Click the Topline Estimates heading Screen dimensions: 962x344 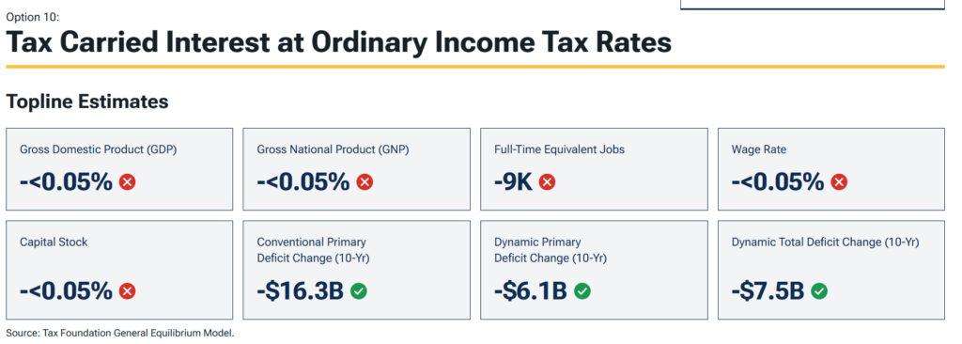tap(87, 102)
